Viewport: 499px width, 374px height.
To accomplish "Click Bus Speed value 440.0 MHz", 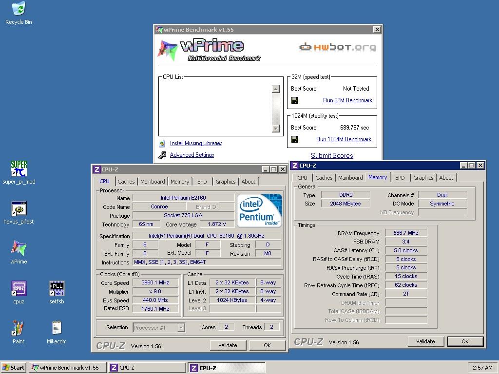I will [155, 300].
